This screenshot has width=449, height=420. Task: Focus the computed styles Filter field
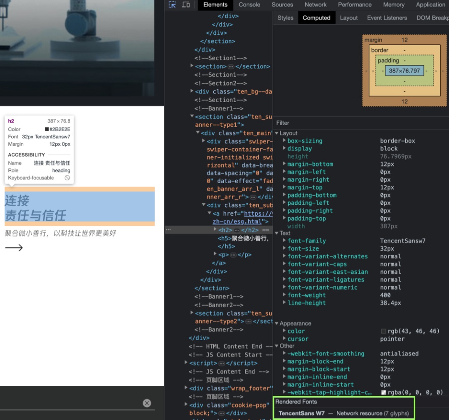click(358, 123)
